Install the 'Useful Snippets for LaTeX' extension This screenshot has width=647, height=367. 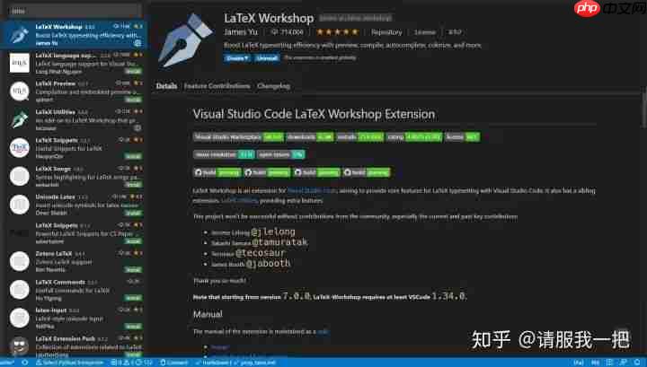pos(133,156)
